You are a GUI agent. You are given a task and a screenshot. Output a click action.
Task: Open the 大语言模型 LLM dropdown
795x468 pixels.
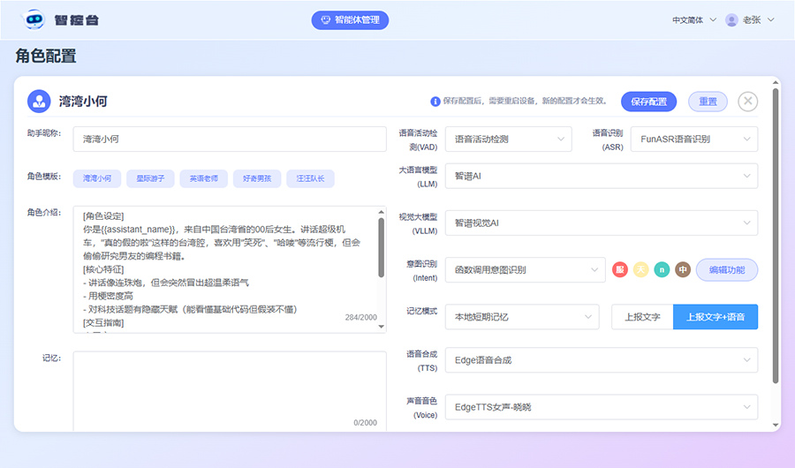click(x=600, y=176)
